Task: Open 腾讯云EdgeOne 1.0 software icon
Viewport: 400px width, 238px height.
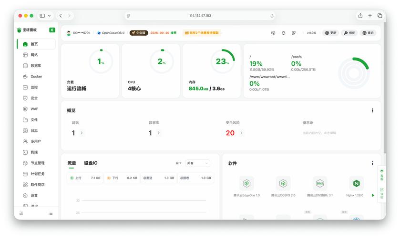Action: point(246,183)
